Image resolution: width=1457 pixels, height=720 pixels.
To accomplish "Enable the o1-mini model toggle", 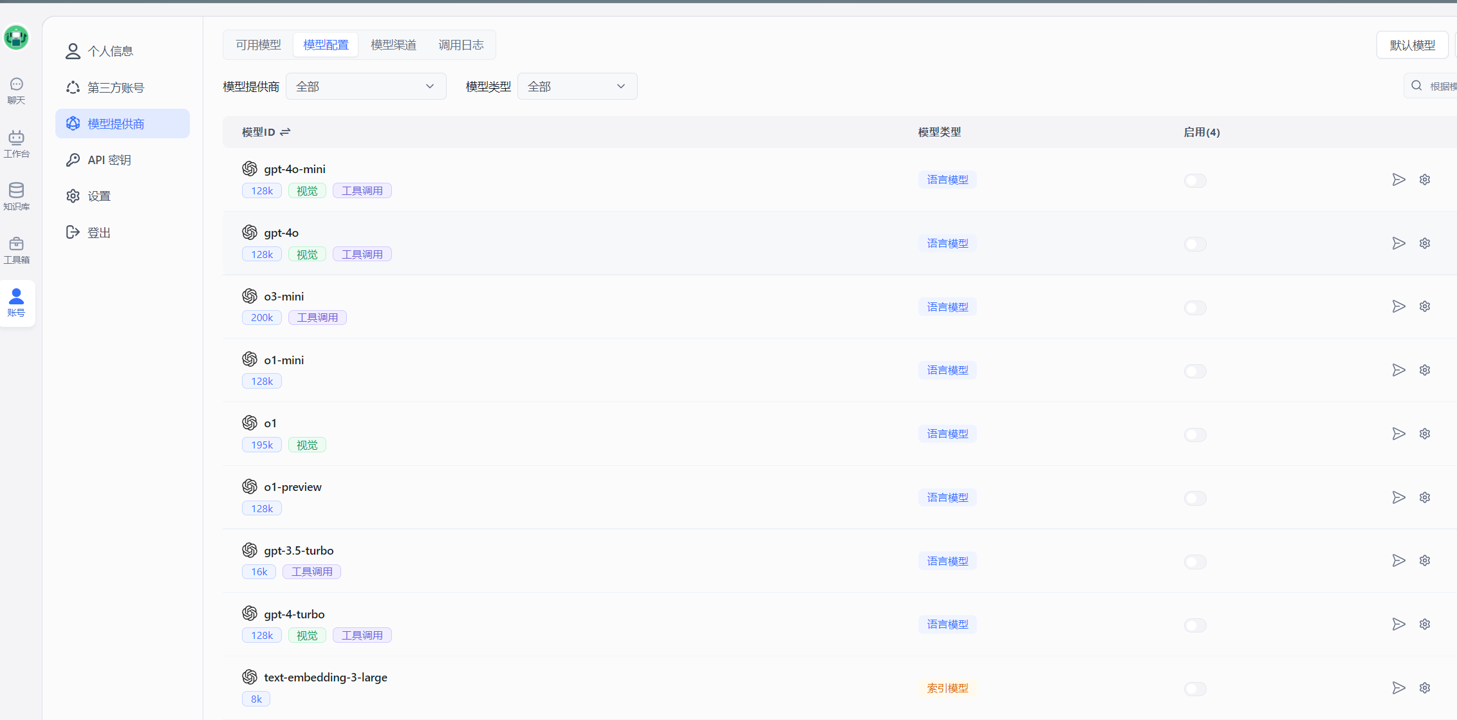I will coord(1195,371).
